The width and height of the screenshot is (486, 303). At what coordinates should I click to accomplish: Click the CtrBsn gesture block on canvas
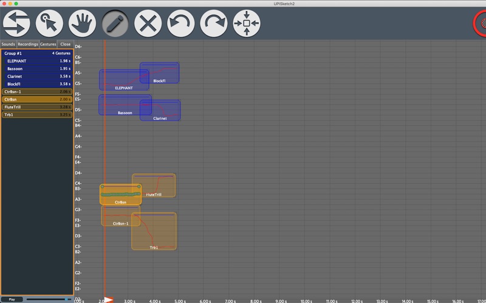click(x=120, y=195)
